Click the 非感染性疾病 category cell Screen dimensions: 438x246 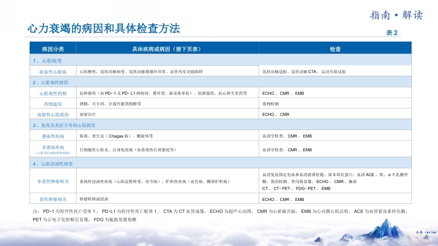pos(53,149)
